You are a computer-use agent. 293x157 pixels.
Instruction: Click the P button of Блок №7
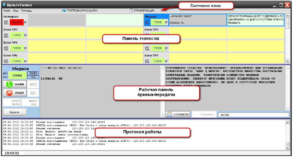coord(166,61)
